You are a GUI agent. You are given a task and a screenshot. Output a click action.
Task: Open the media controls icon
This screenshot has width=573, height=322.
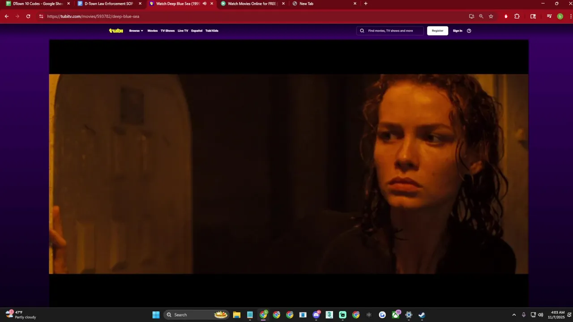[549, 17]
